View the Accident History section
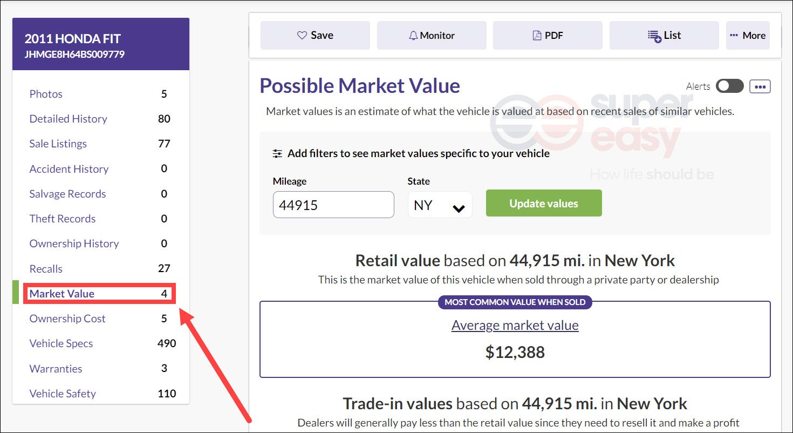Image resolution: width=793 pixels, height=433 pixels. (x=69, y=169)
